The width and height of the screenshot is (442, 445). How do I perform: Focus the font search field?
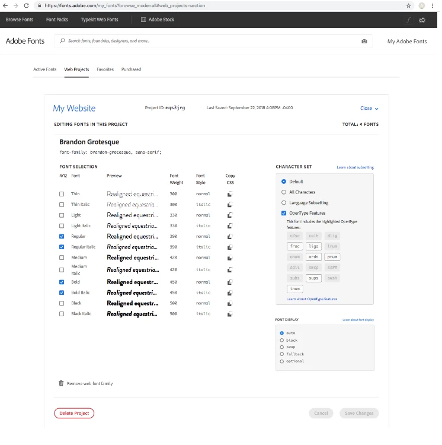click(213, 41)
